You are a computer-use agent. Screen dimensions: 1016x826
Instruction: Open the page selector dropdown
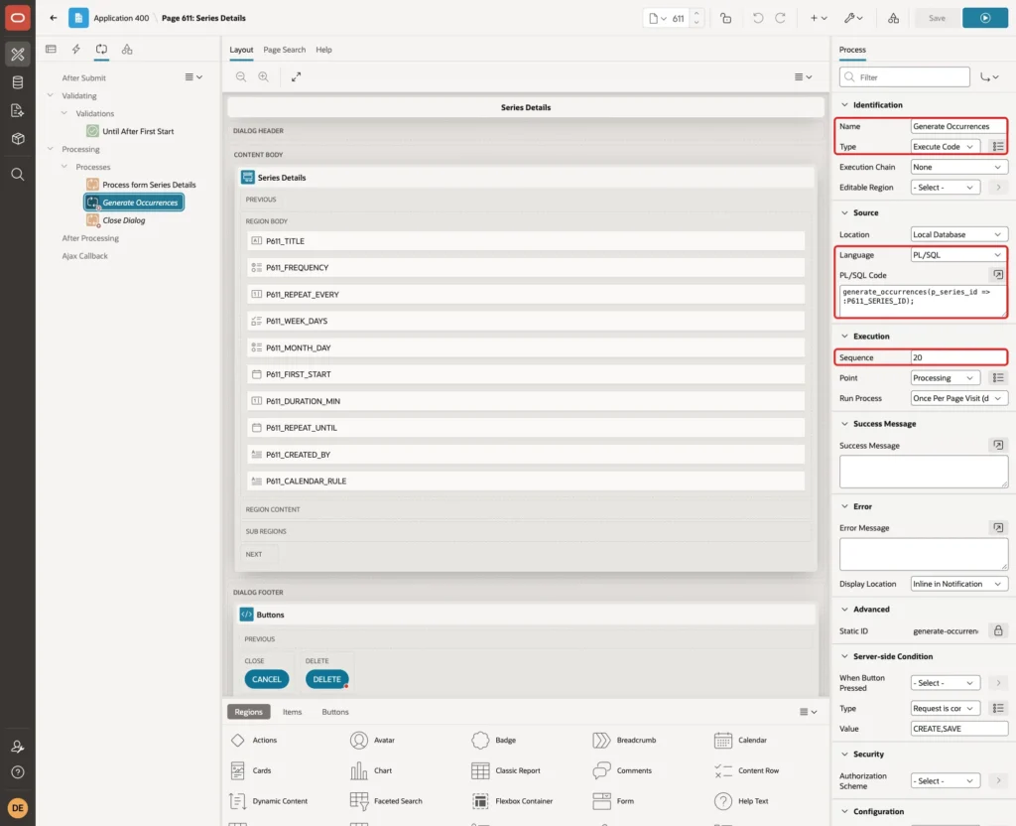click(x=658, y=18)
